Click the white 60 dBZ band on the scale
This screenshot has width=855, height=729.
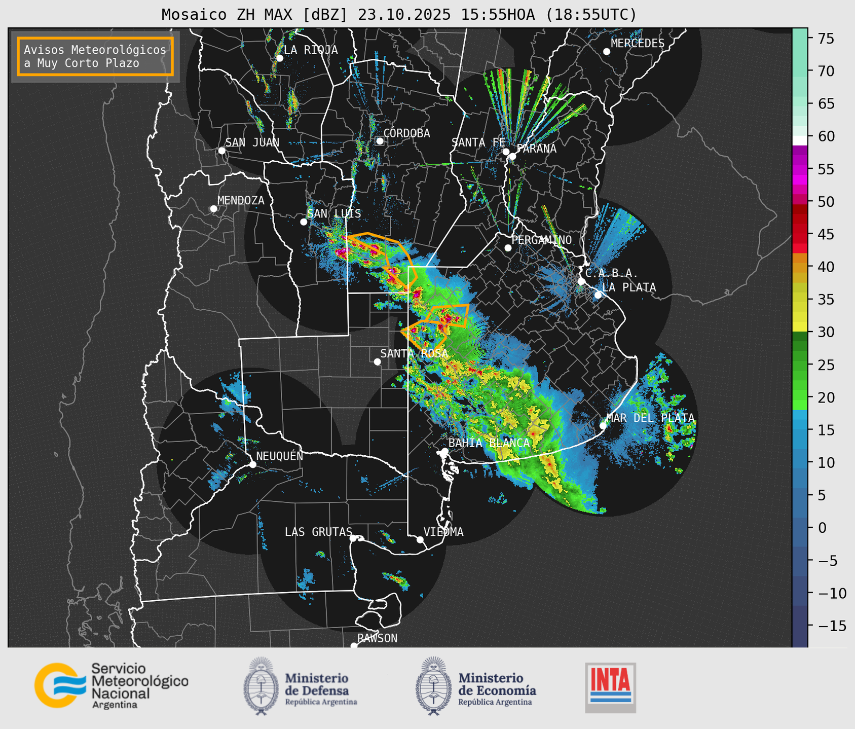[x=800, y=140]
